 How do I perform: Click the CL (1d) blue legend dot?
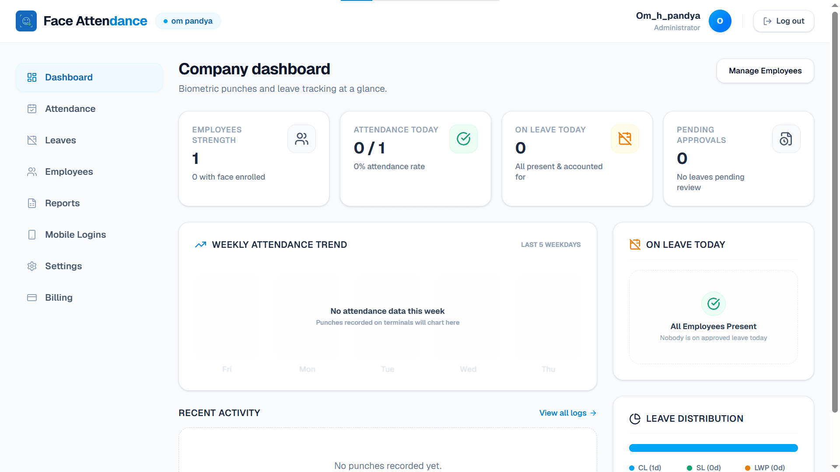point(632,468)
